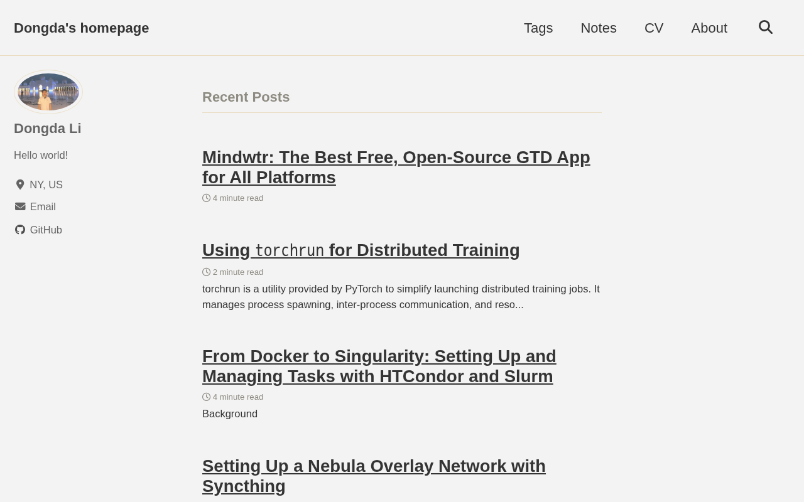Click clock icon under torchrun post
The image size is (804, 502).
(x=206, y=272)
